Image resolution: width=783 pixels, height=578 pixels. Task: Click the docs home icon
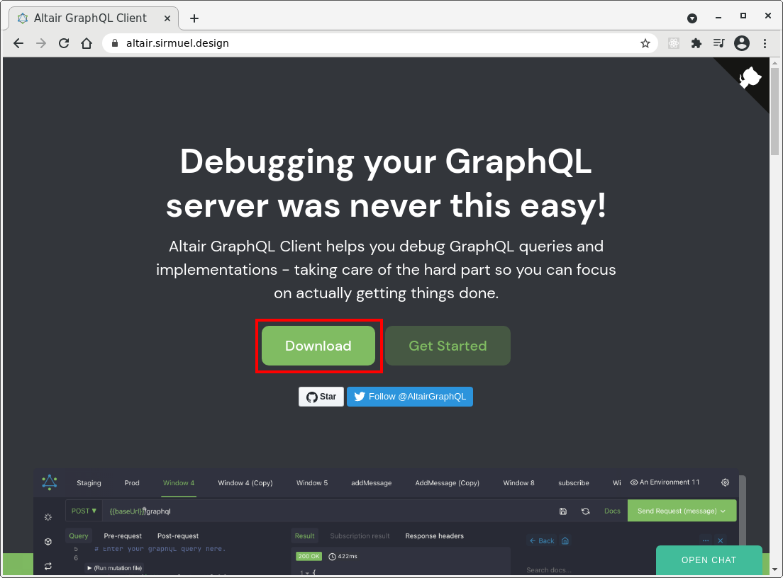(565, 540)
